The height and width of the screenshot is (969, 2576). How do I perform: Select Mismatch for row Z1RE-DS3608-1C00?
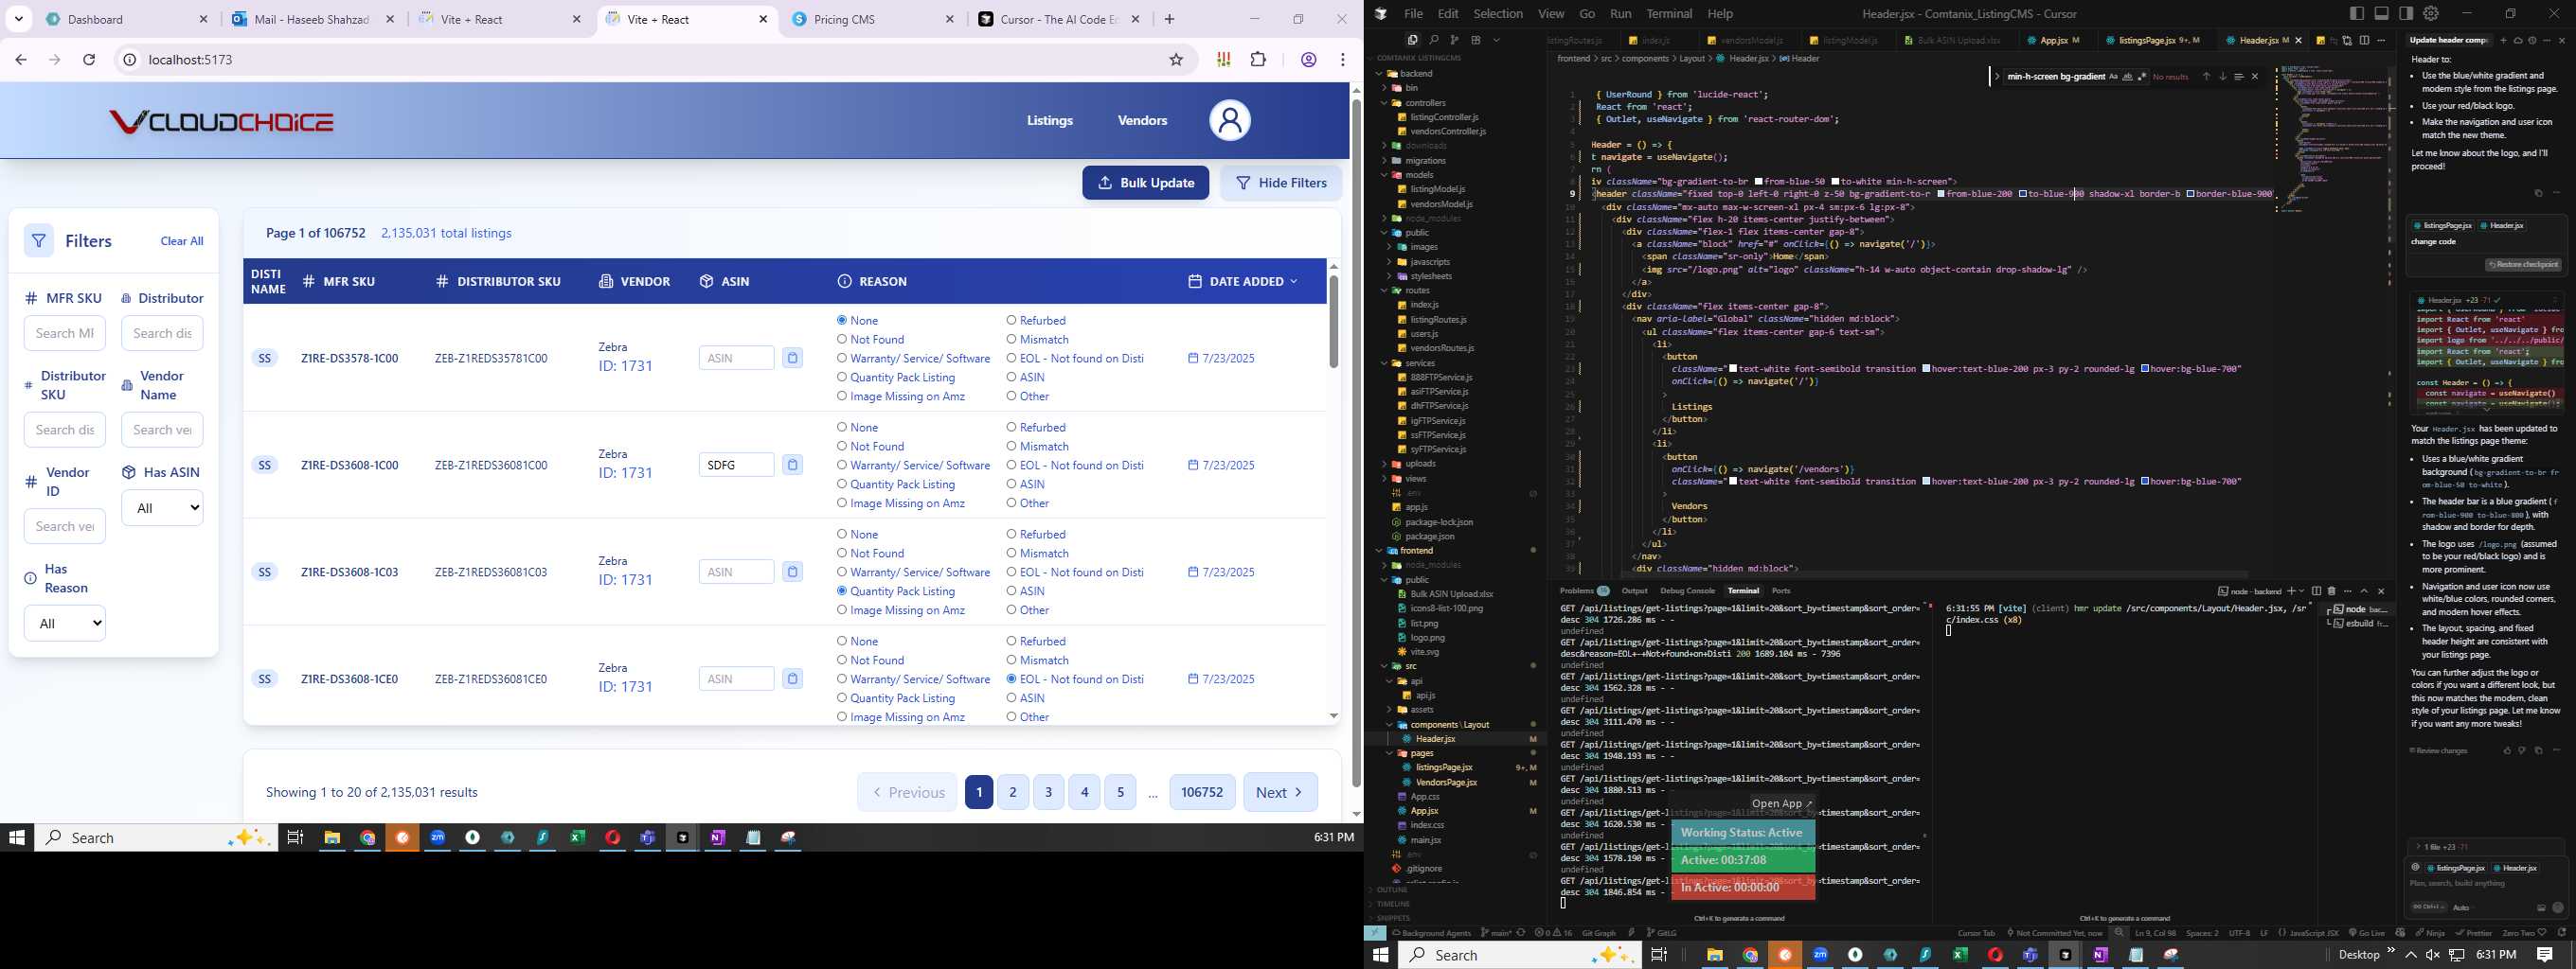[x=1011, y=447]
